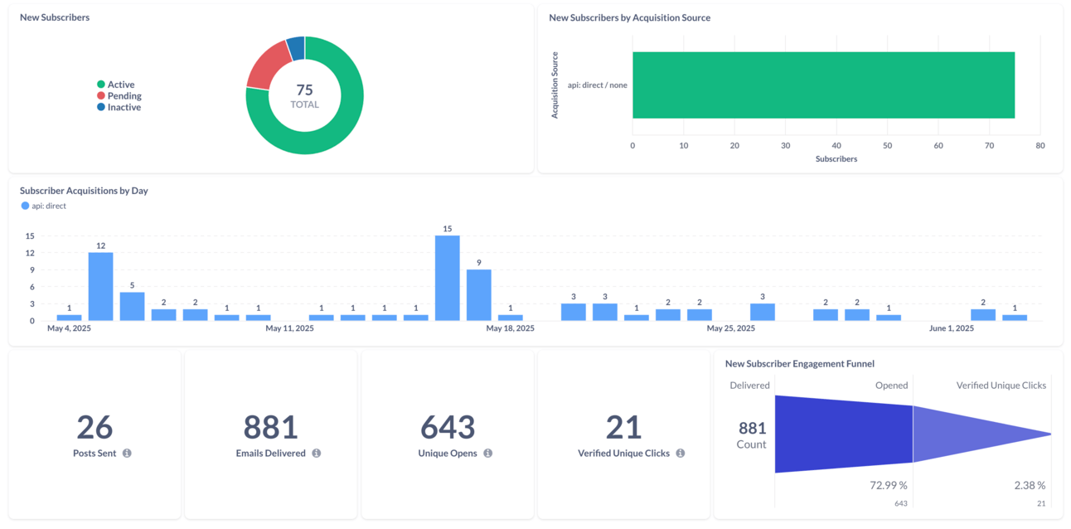The width and height of the screenshot is (1071, 529).
Task: Click the daily bar labeled 9
Action: [479, 295]
